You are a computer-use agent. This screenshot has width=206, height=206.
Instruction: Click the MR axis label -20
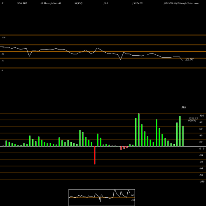coord(201,155)
